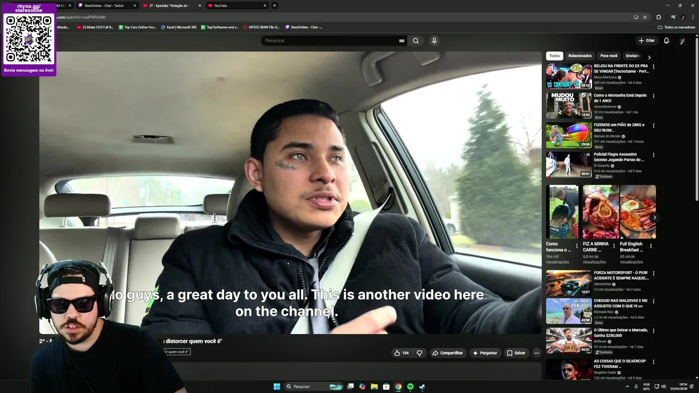Open options menu for Como a Montanha Está video

pos(653,96)
